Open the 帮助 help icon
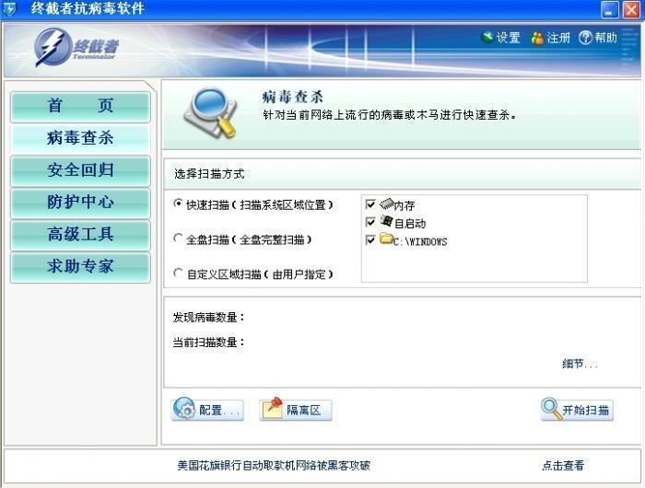 pos(585,38)
